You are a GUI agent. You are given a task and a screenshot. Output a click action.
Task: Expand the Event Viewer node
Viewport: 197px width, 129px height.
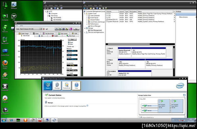tap(87, 18)
